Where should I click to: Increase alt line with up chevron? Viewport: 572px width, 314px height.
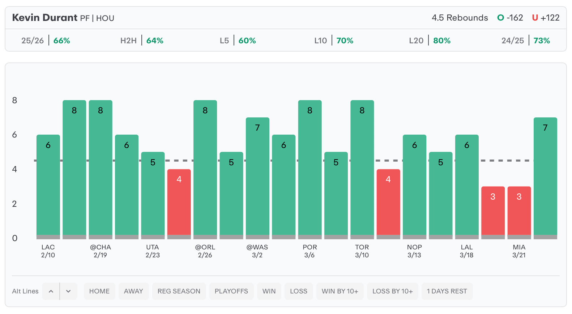point(51,291)
